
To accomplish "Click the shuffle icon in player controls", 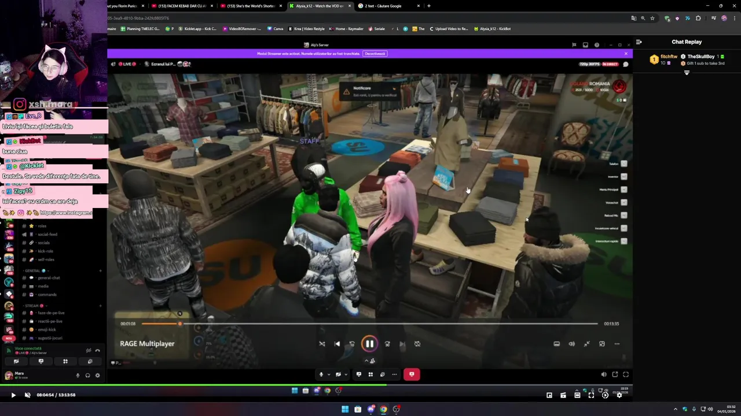I will pyautogui.click(x=322, y=344).
